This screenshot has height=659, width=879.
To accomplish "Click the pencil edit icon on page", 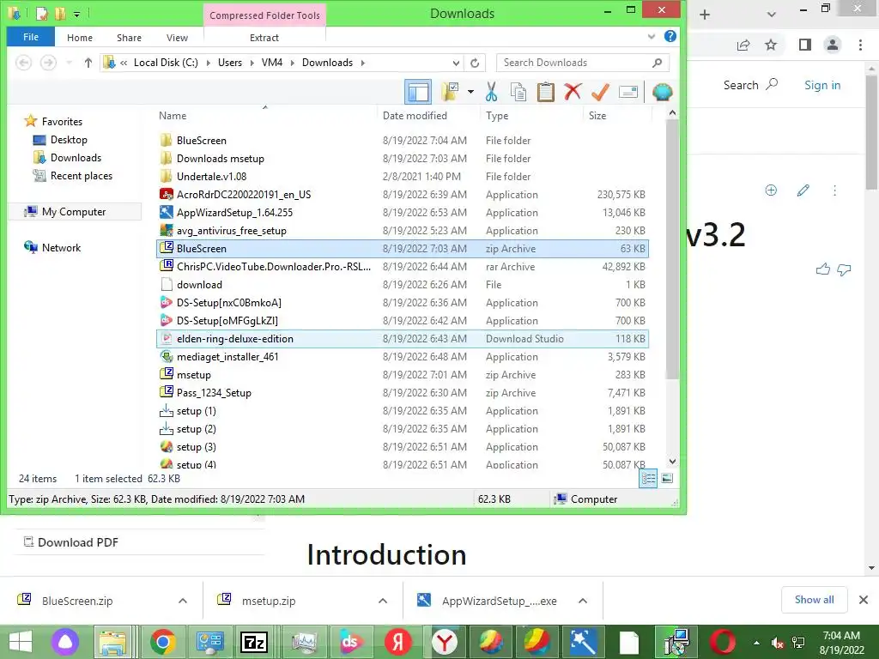I will [803, 190].
